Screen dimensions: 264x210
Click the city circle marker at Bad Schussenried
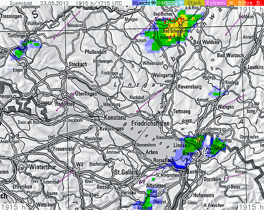tap(181, 26)
